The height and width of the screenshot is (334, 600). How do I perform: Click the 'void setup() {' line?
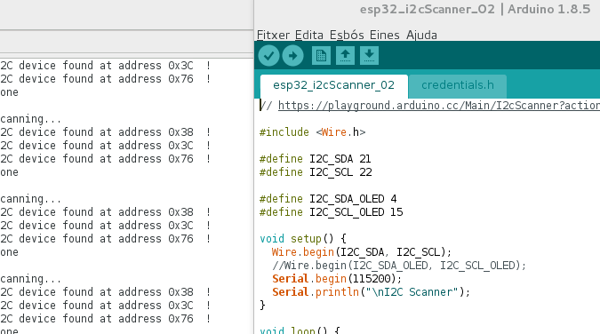pos(303,239)
